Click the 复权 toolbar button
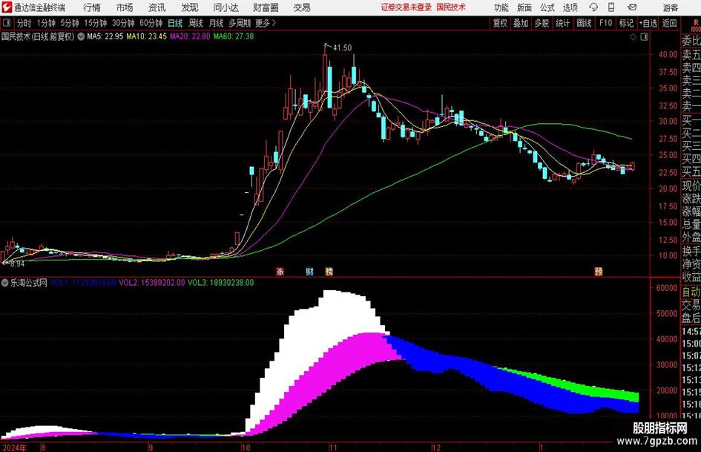This screenshot has width=701, height=452. point(500,23)
